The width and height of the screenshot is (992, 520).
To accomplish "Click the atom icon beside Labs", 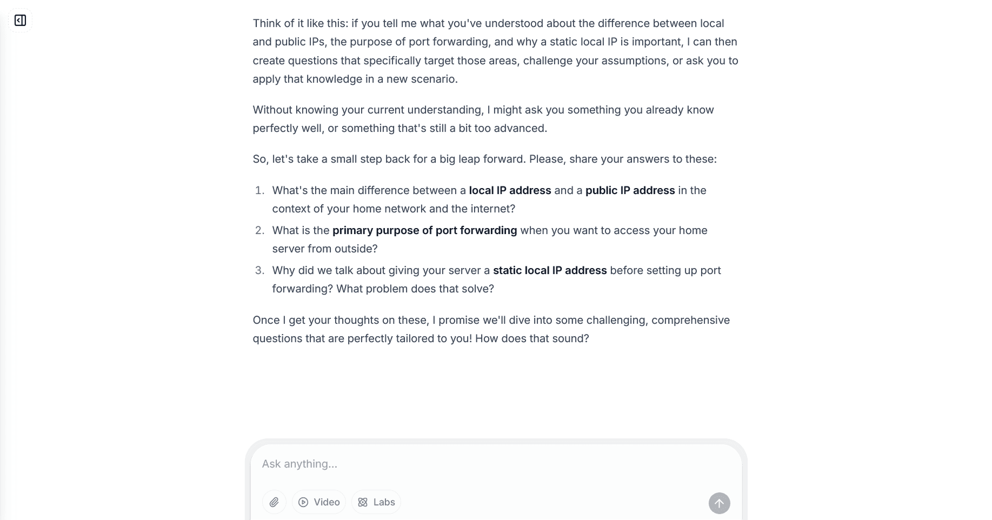I will tap(363, 502).
